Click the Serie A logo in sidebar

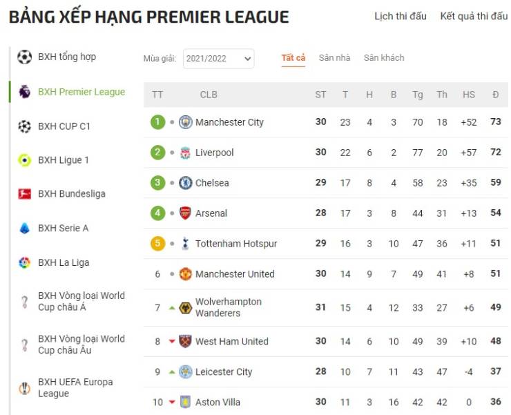25,228
